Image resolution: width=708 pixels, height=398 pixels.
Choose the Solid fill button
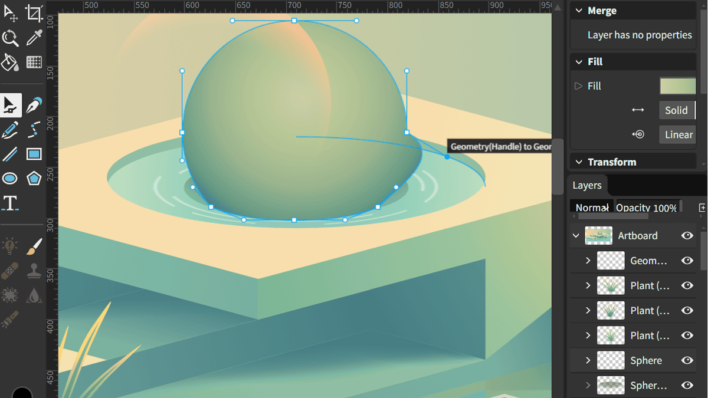(x=677, y=110)
